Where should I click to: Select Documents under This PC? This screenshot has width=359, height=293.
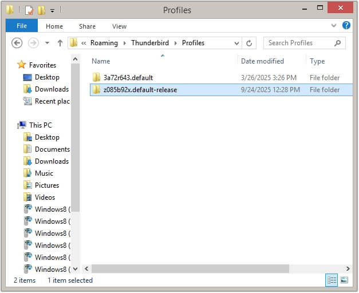[x=52, y=149]
